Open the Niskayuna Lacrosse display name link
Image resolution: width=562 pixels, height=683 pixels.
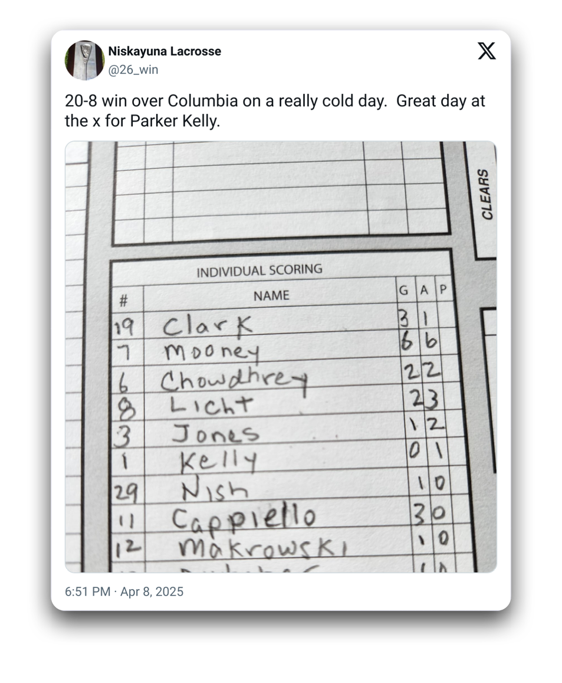click(165, 51)
